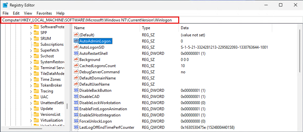Image resolution: width=303 pixels, height=132 pixels.
Task: Click the Tracing folder icon
Action: (36, 91)
